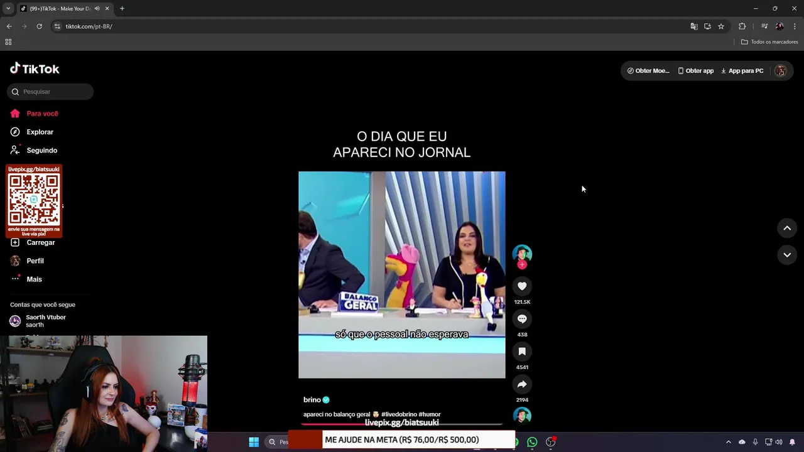The image size is (804, 452).
Task: Mute the TikTok tab audio
Action: tap(97, 9)
